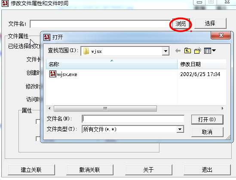Click the 打开 dialog title icon

[x=47, y=37]
